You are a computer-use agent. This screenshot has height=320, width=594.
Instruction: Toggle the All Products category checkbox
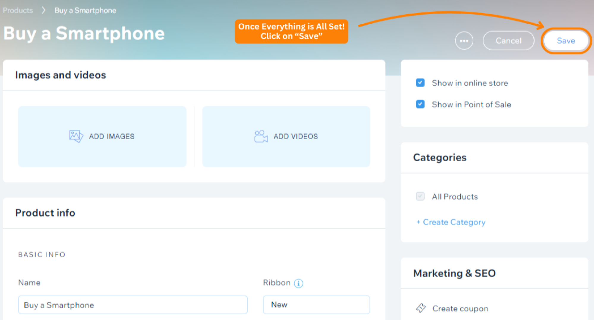tap(420, 196)
